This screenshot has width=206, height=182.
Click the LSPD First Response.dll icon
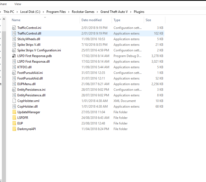(14, 62)
